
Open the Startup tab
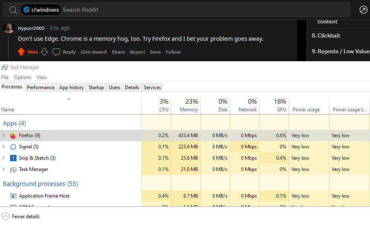(x=96, y=87)
